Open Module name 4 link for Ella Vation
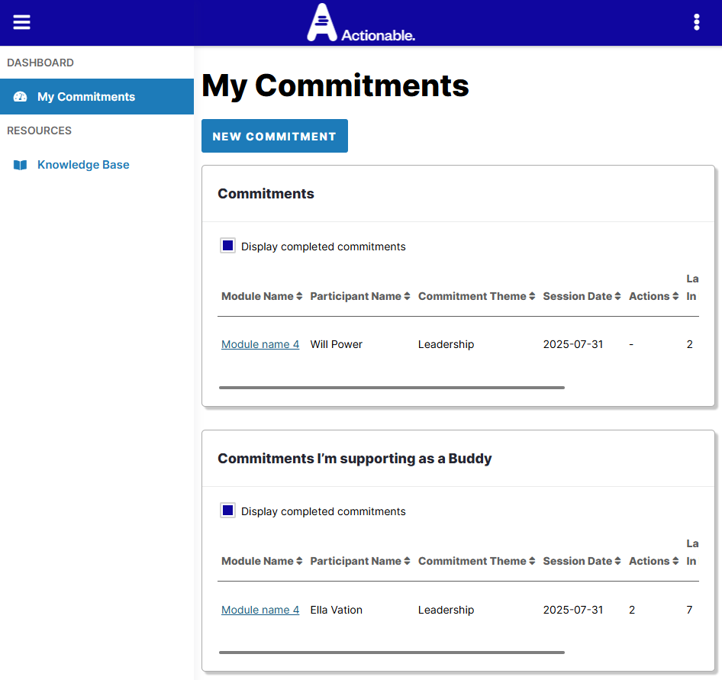Image resolution: width=722 pixels, height=680 pixels. (260, 610)
